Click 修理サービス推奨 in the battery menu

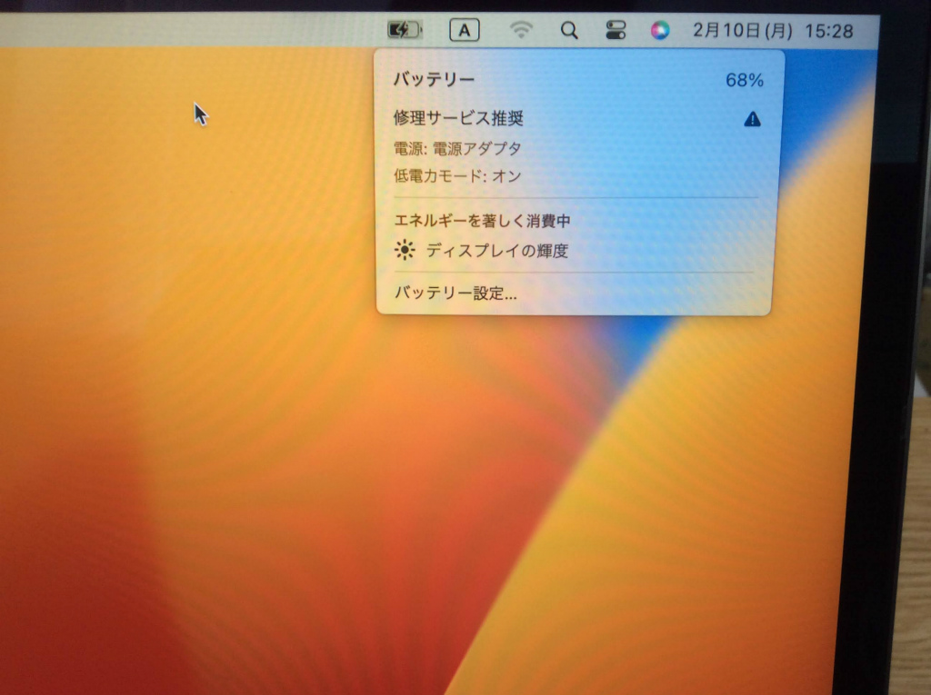[x=458, y=118]
